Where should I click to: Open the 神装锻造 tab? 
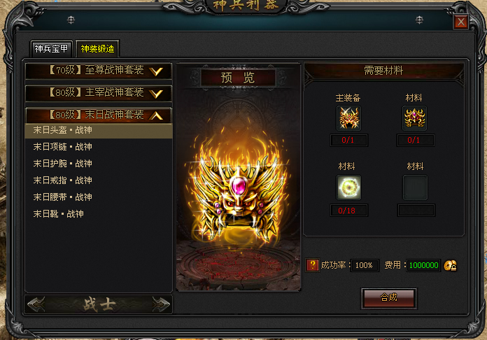point(97,49)
